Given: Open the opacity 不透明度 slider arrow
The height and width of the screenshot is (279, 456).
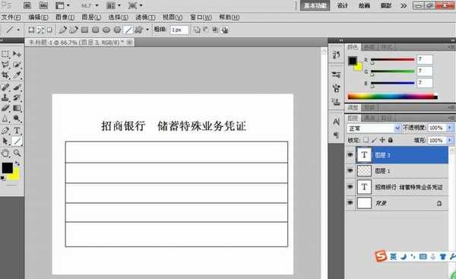Looking at the screenshot, I should click(450, 128).
